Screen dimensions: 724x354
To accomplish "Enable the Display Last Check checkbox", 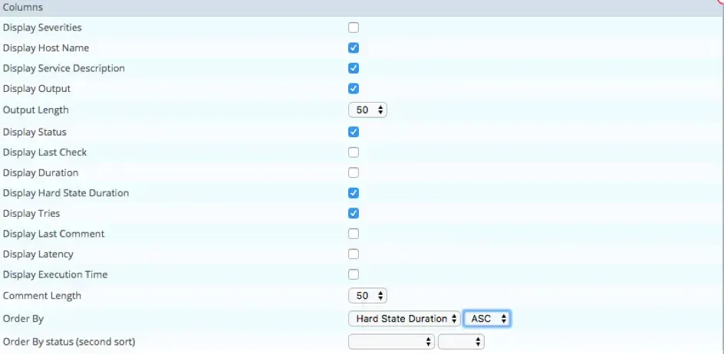I will pyautogui.click(x=354, y=152).
